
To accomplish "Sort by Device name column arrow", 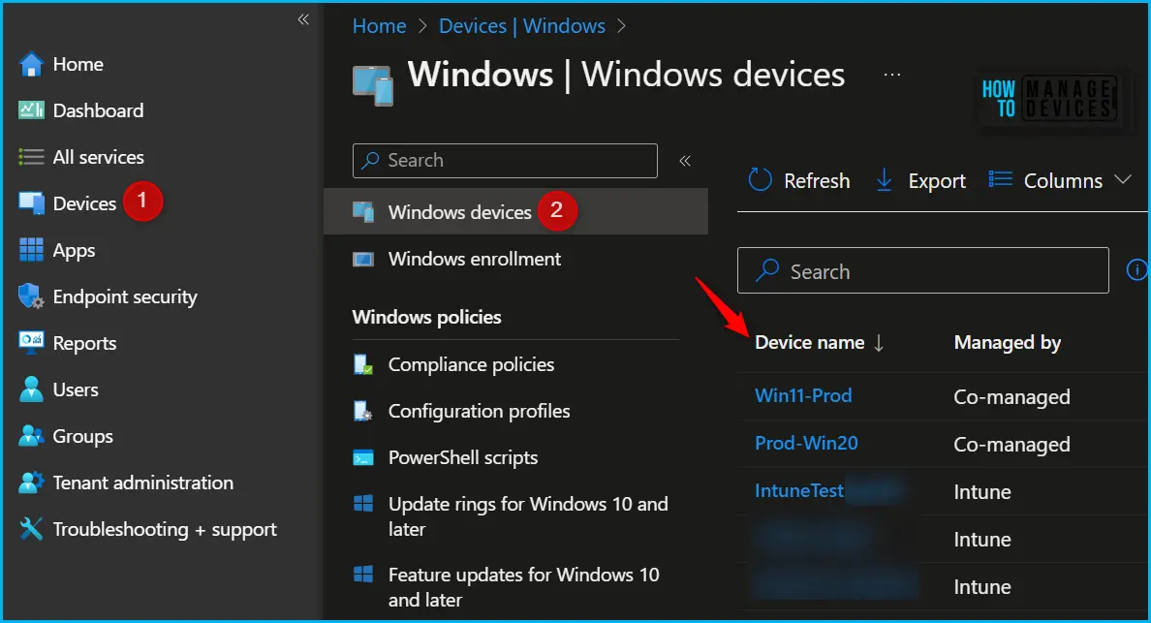I will [879, 343].
